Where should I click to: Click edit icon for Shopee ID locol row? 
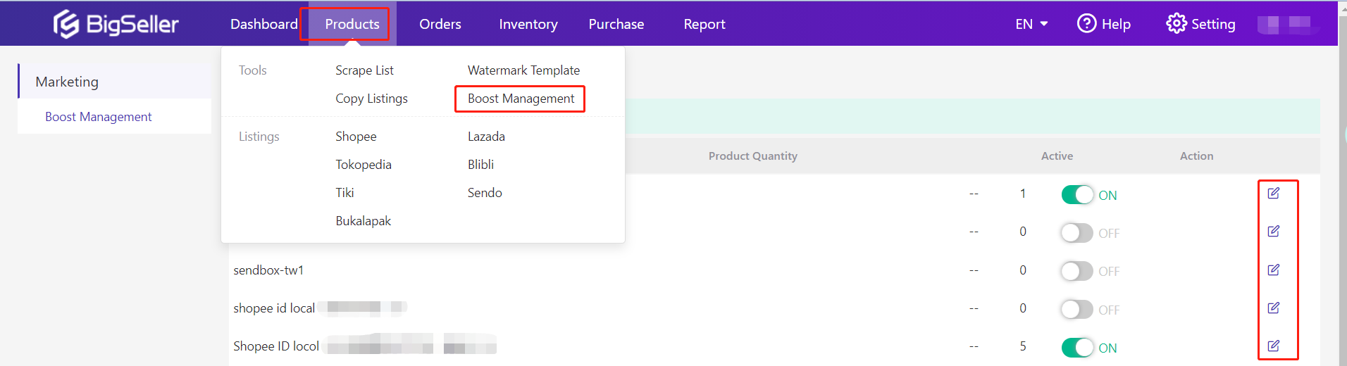point(1273,346)
